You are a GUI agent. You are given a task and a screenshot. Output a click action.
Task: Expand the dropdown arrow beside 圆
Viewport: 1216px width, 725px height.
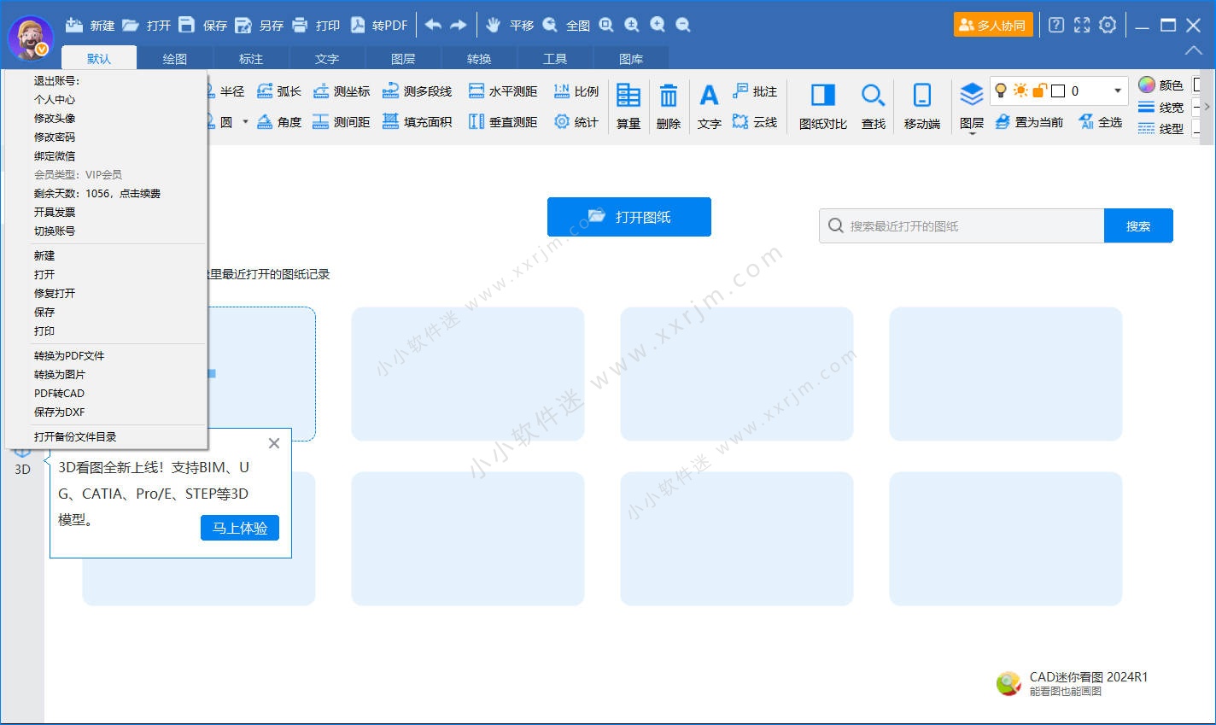coord(245,122)
